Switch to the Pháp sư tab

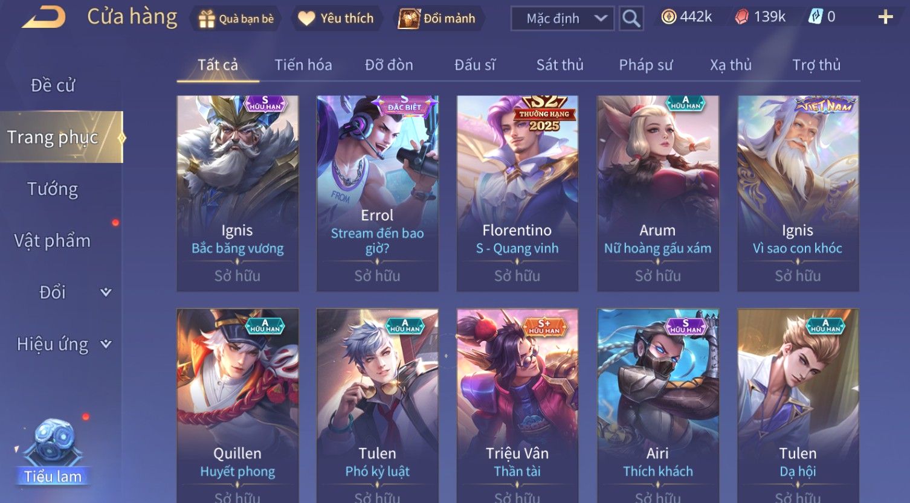point(645,65)
